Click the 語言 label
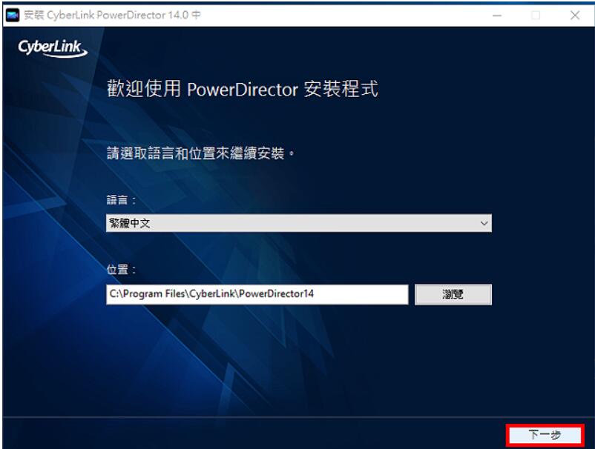Screen dimensions: 595x449 [121, 200]
